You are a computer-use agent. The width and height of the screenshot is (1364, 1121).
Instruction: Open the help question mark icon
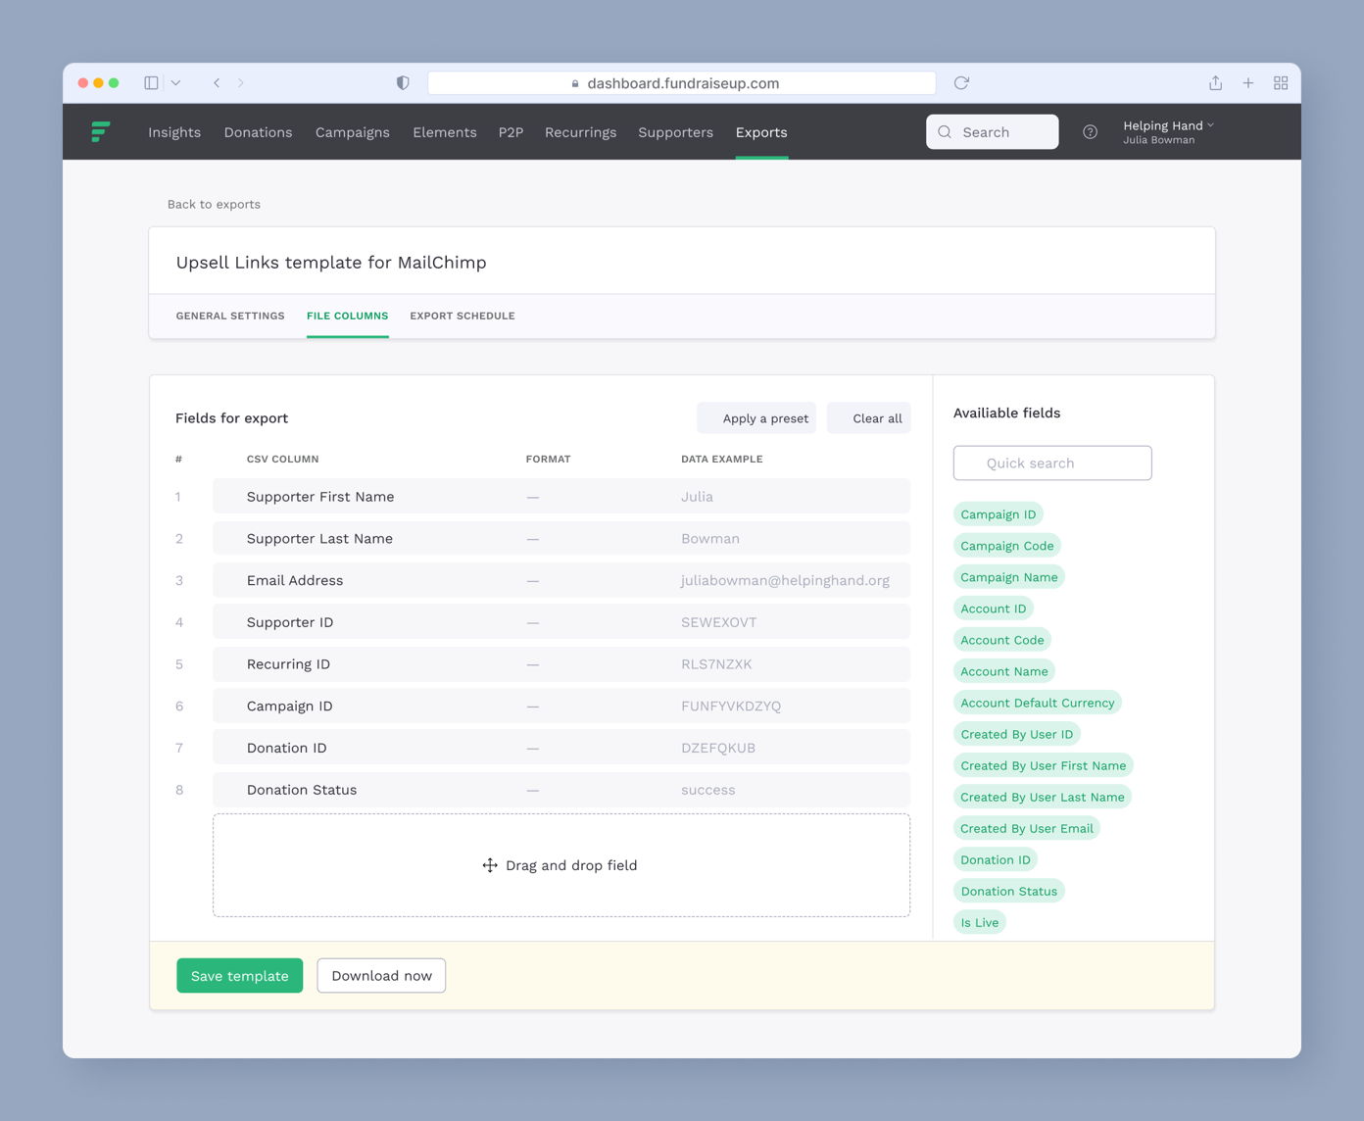coord(1090,132)
